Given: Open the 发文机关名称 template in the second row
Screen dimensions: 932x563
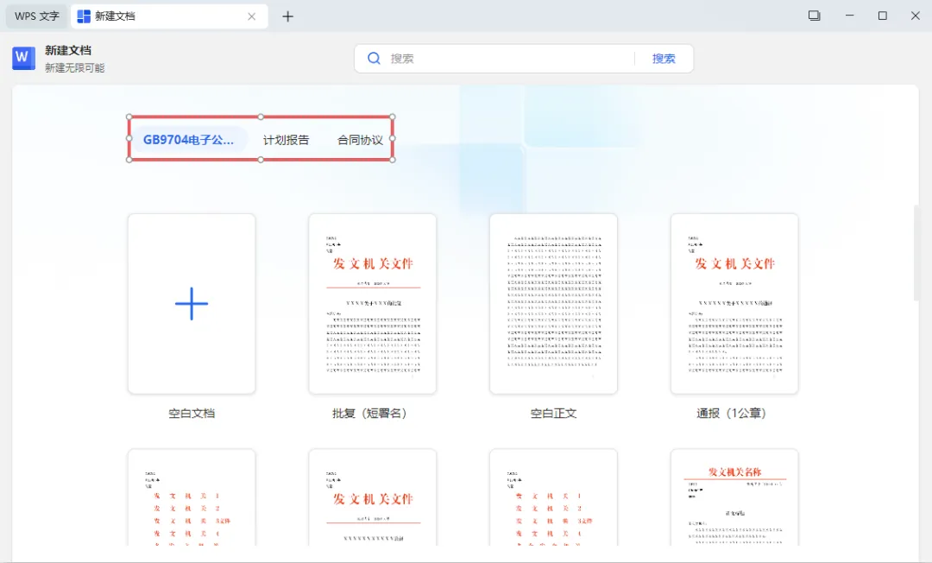Looking at the screenshot, I should click(x=734, y=497).
